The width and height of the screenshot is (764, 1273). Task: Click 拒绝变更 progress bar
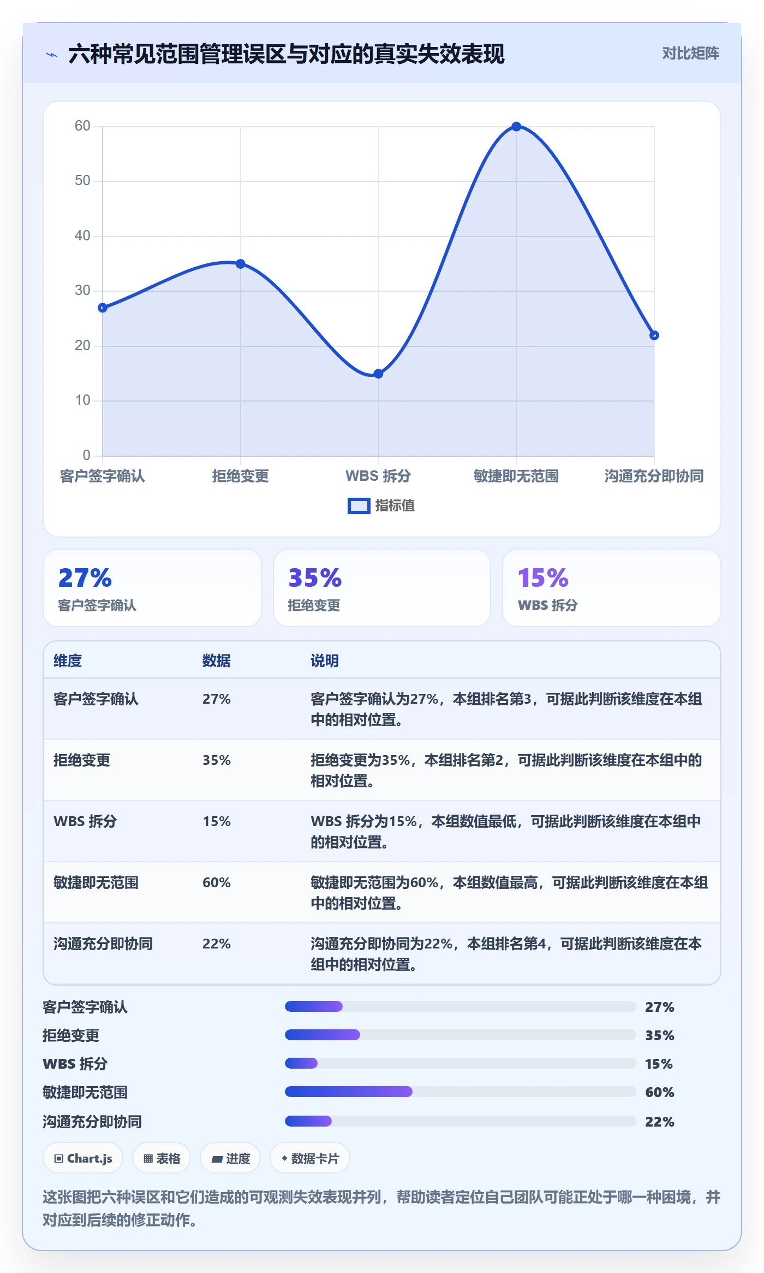(x=460, y=1035)
